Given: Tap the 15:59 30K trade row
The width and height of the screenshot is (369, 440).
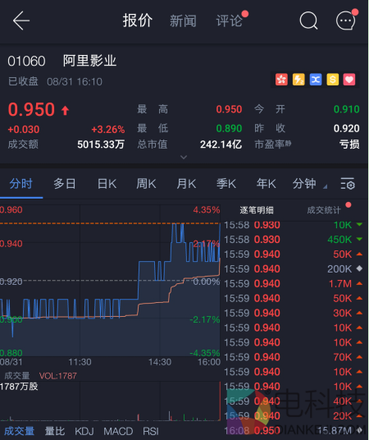Looking at the screenshot, I should pyautogui.click(x=294, y=313).
